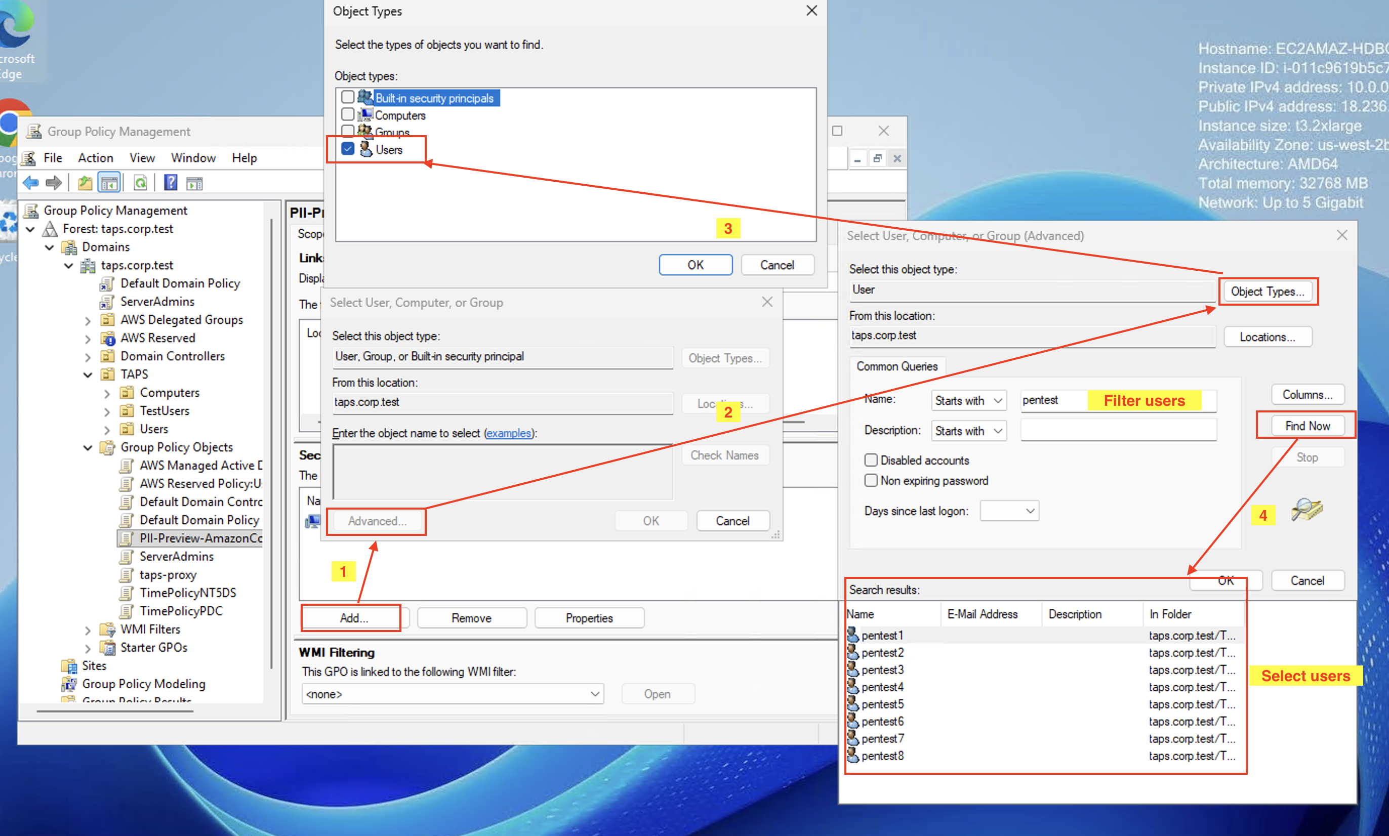
Task: Open the Days since last logon dropdown
Action: (1009, 511)
